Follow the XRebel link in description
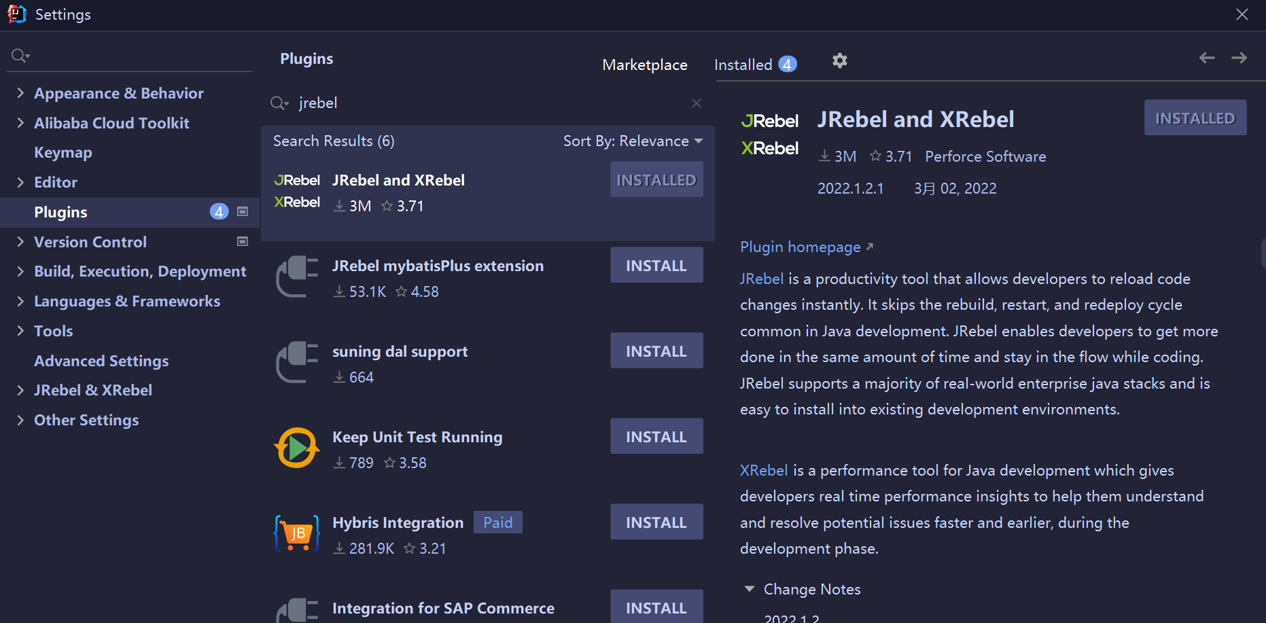This screenshot has height=623, width=1266. [764, 471]
